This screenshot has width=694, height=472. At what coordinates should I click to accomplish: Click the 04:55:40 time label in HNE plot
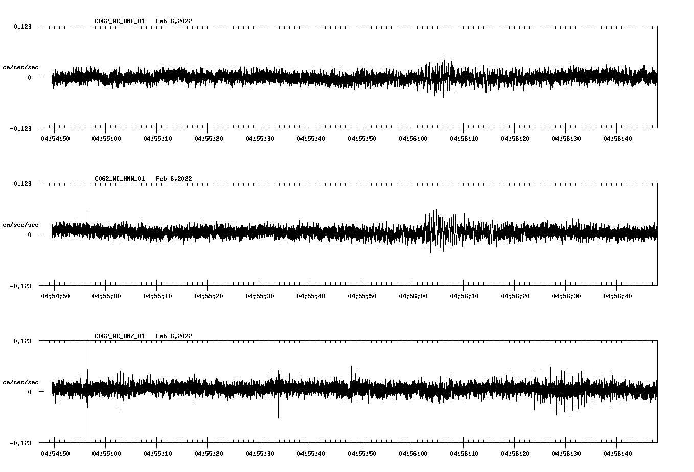click(311, 138)
